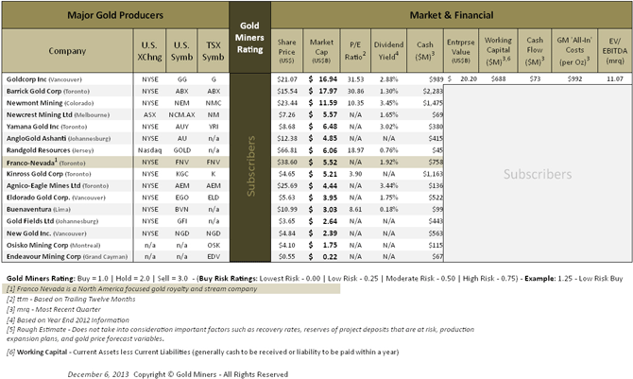Click the TSX Symb column header
633x379 pixels.
(x=213, y=51)
